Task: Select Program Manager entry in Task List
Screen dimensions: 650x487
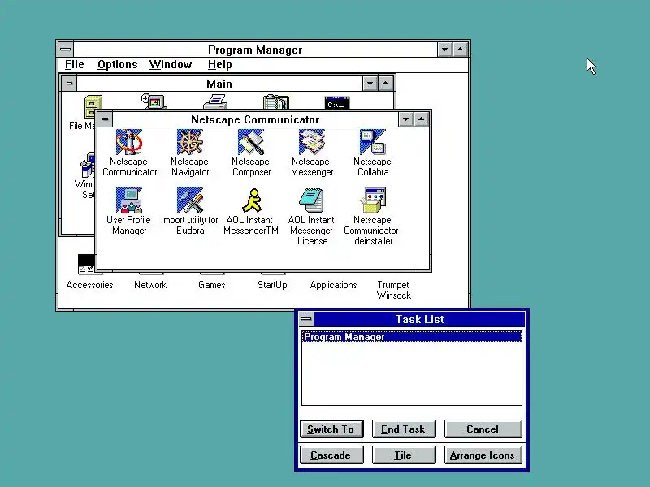Action: [x=412, y=337]
